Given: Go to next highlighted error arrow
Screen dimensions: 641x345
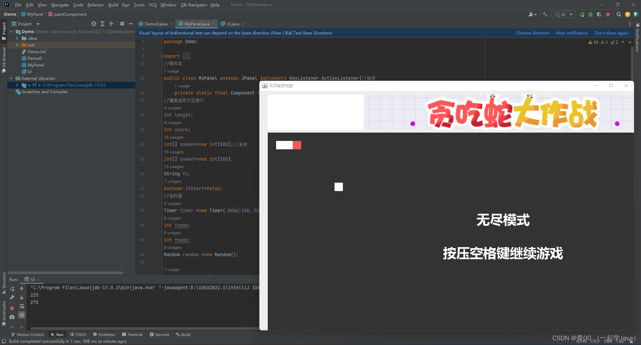Looking at the screenshot, I should coord(630,42).
